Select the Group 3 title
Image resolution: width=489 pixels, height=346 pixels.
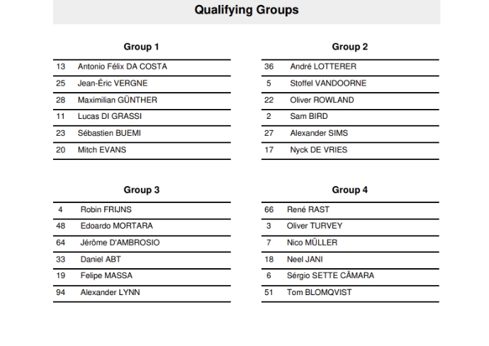(141, 190)
